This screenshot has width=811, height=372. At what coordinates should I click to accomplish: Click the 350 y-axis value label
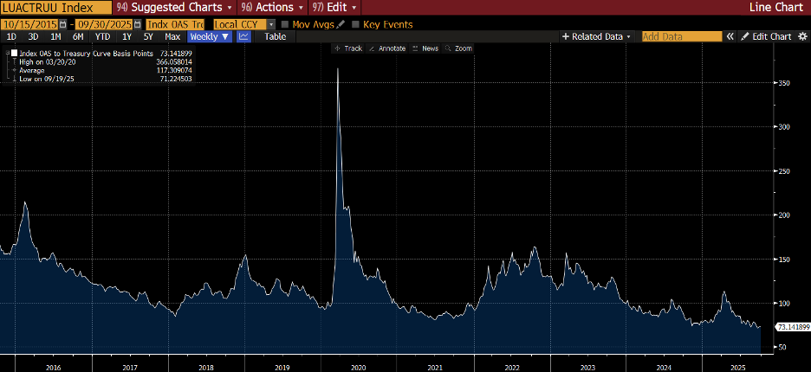pos(785,83)
